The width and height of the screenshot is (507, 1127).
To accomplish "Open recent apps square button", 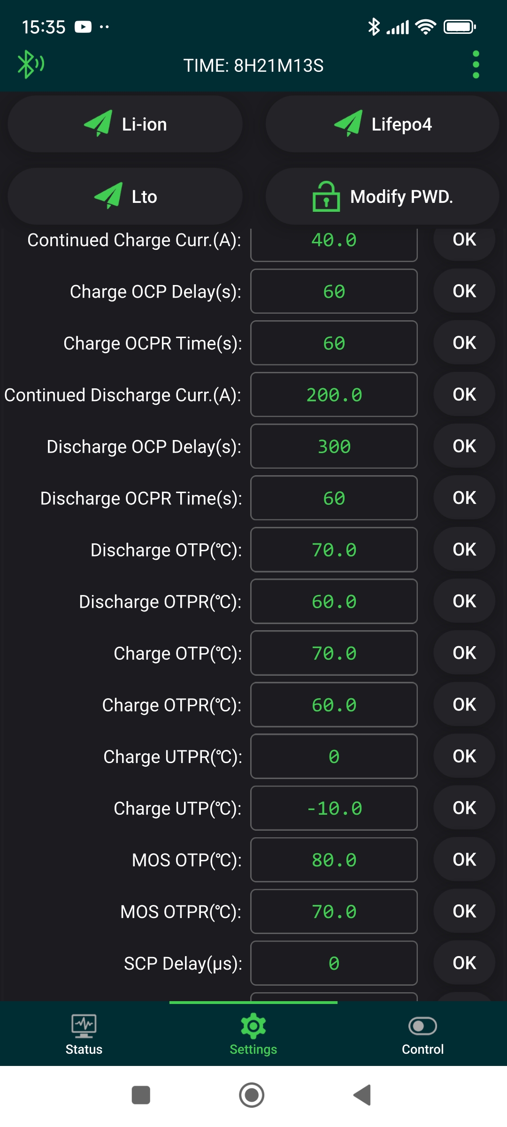I will point(141,1095).
